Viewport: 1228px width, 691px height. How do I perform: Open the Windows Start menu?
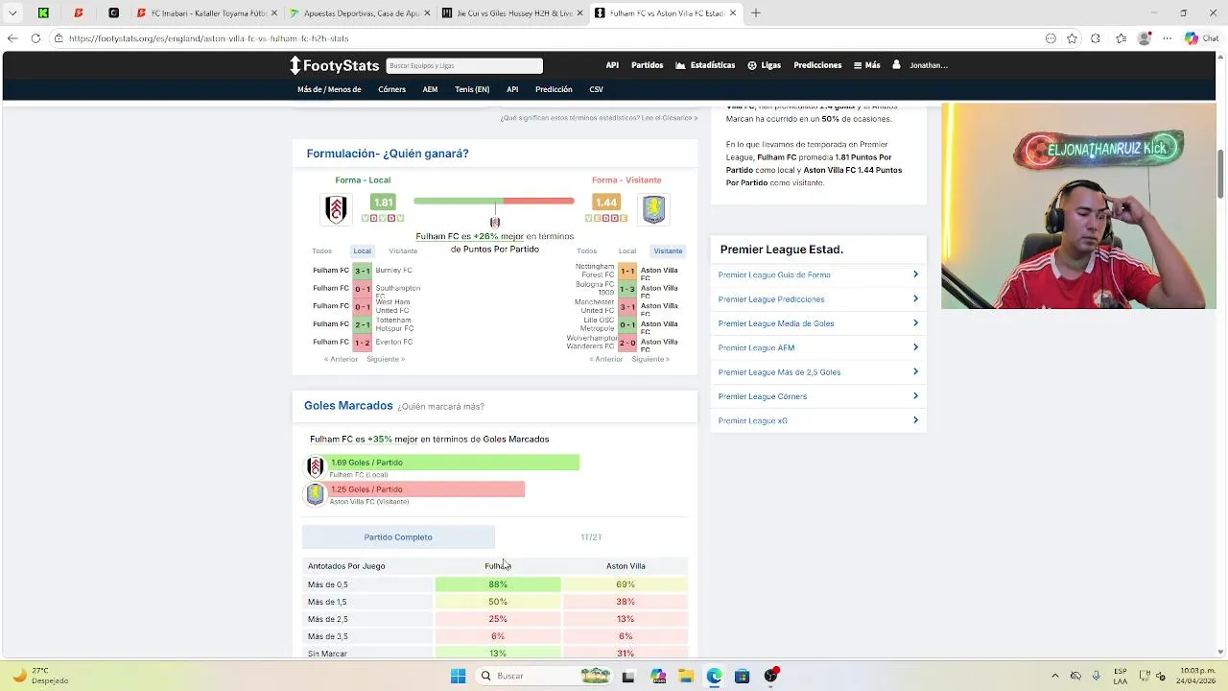click(458, 676)
